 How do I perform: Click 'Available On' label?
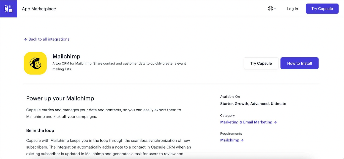pyautogui.click(x=230, y=96)
